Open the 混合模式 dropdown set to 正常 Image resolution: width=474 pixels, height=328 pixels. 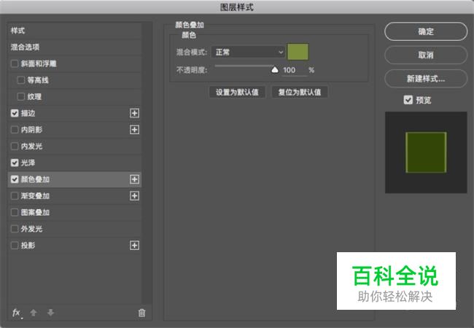point(248,52)
